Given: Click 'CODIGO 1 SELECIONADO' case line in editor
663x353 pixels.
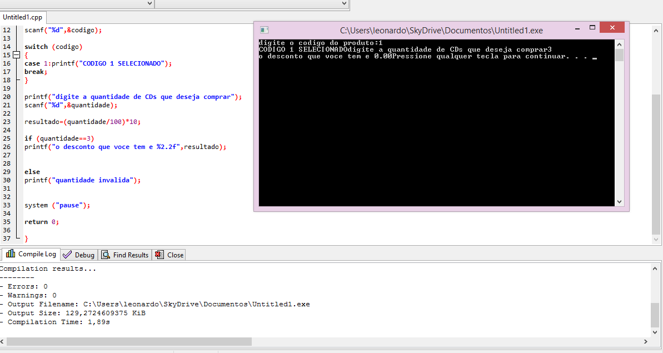Looking at the screenshot, I should [x=98, y=63].
